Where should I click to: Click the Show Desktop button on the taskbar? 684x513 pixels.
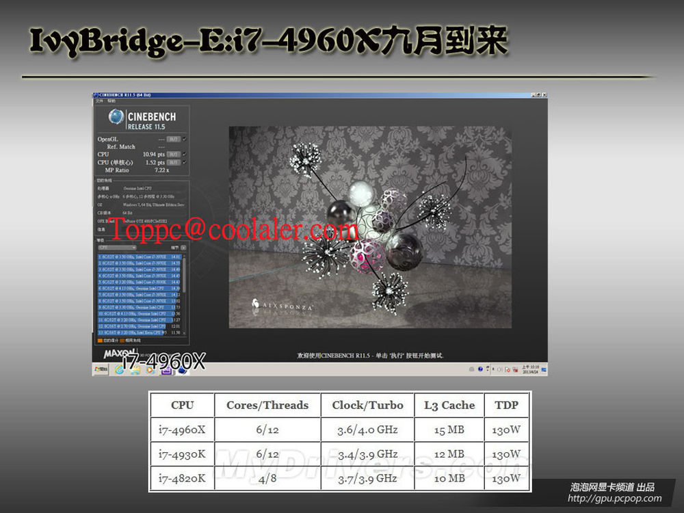click(544, 369)
